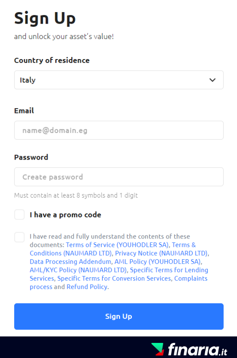Select the I have a promo code label
237x358 pixels.
pos(65,215)
